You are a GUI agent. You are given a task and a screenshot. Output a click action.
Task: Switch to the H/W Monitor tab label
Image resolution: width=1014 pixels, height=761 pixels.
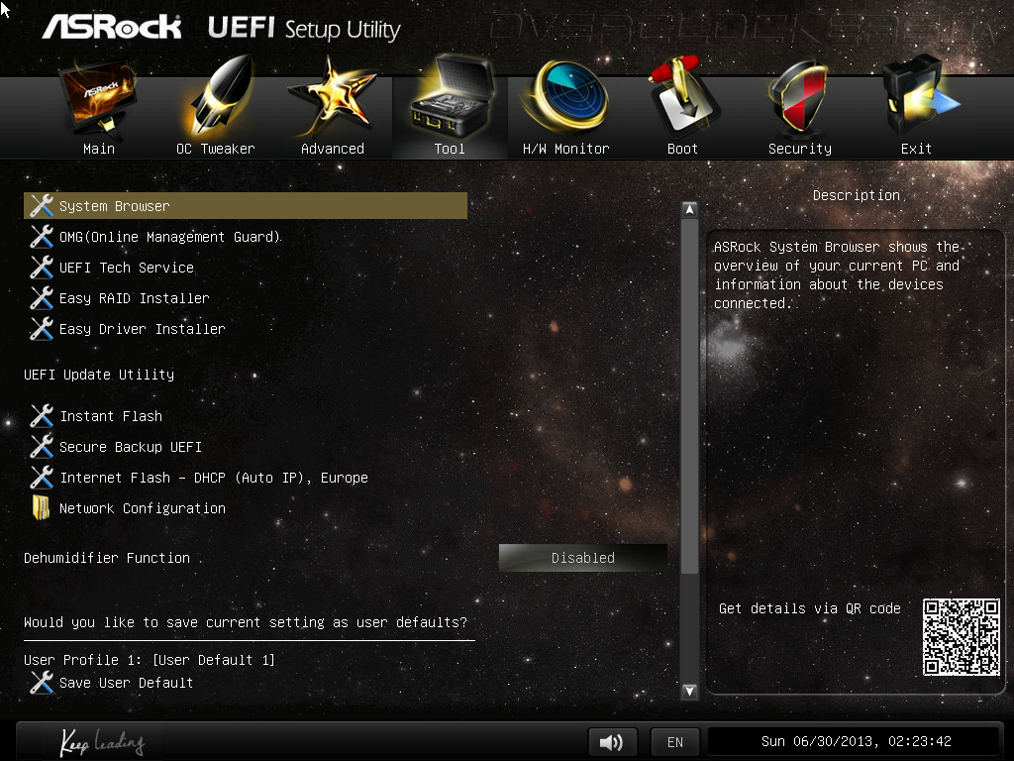coord(565,149)
